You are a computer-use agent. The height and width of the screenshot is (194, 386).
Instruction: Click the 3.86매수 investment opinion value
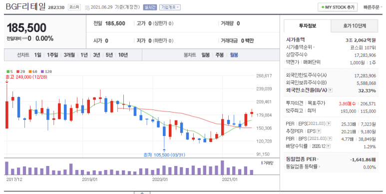click(x=348, y=104)
